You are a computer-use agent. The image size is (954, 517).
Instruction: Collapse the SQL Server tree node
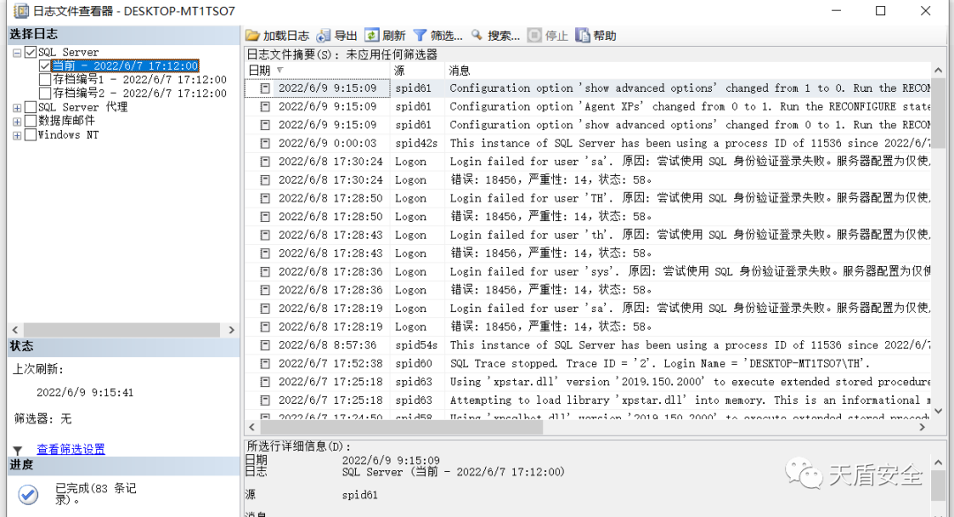tap(18, 53)
